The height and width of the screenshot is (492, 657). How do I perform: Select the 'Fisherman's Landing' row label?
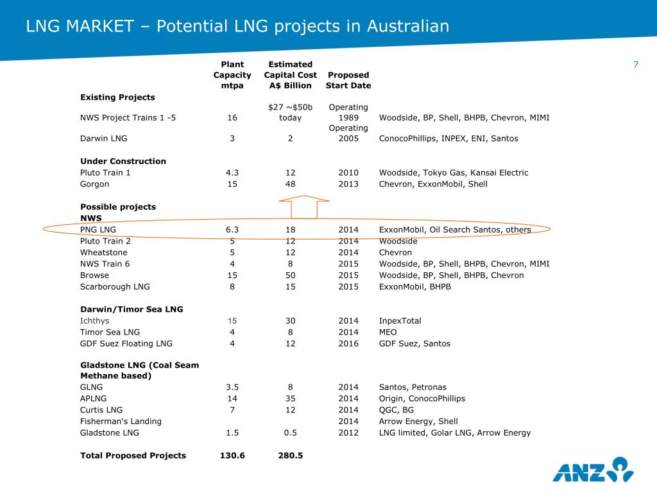tap(121, 422)
